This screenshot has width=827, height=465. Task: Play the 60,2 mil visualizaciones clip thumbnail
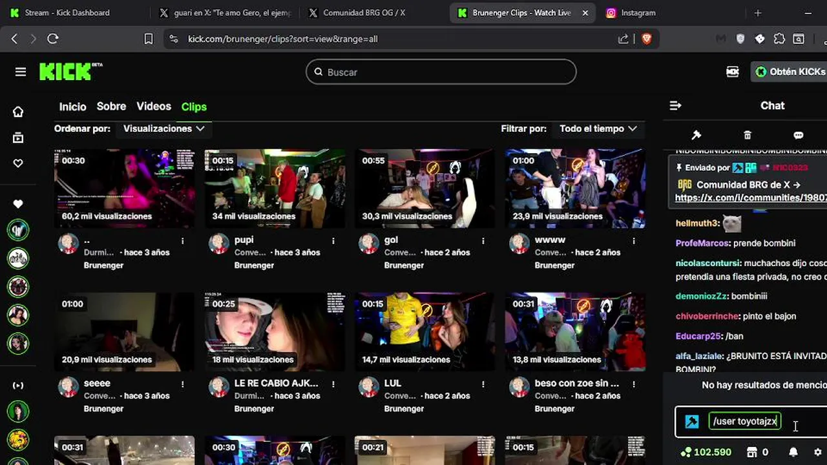(x=124, y=189)
